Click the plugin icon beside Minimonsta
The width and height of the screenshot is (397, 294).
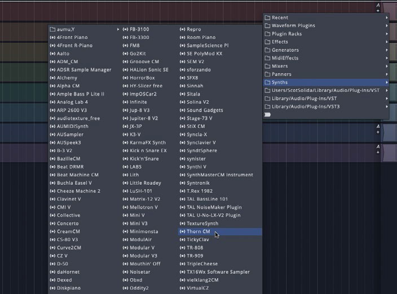pyautogui.click(x=125, y=231)
